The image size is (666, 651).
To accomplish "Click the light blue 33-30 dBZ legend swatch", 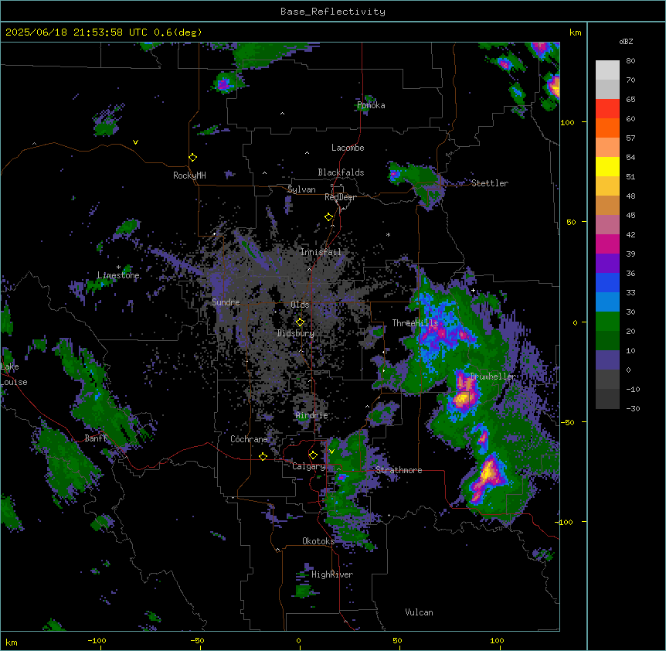I will [x=607, y=302].
